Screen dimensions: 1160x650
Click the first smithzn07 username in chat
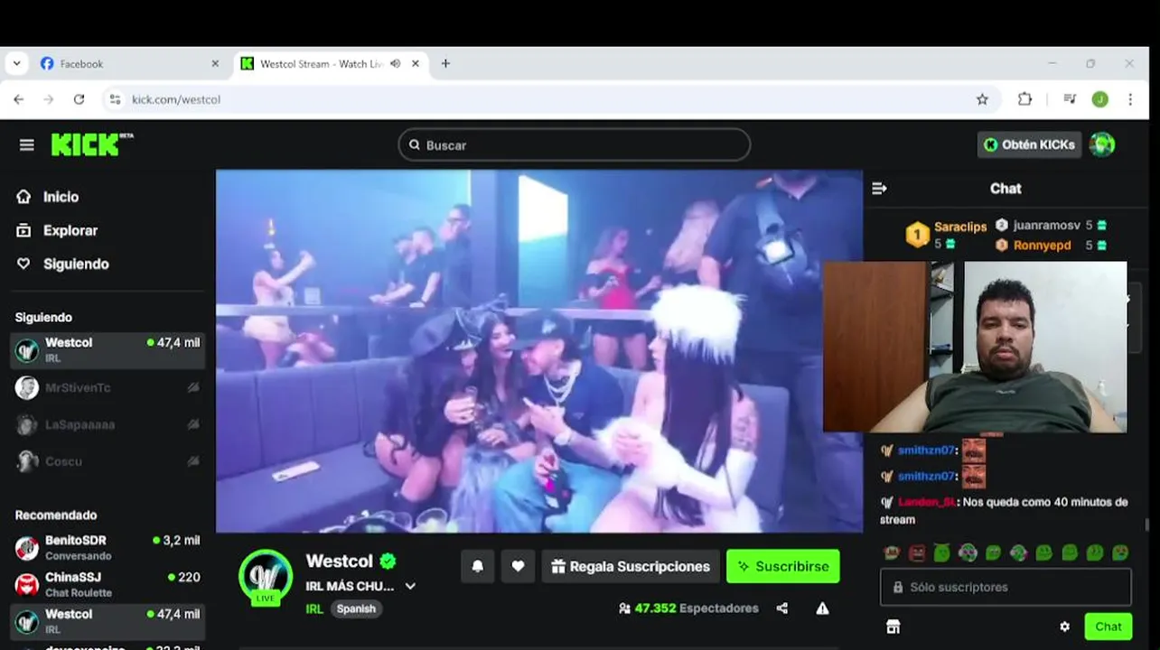[926, 450]
